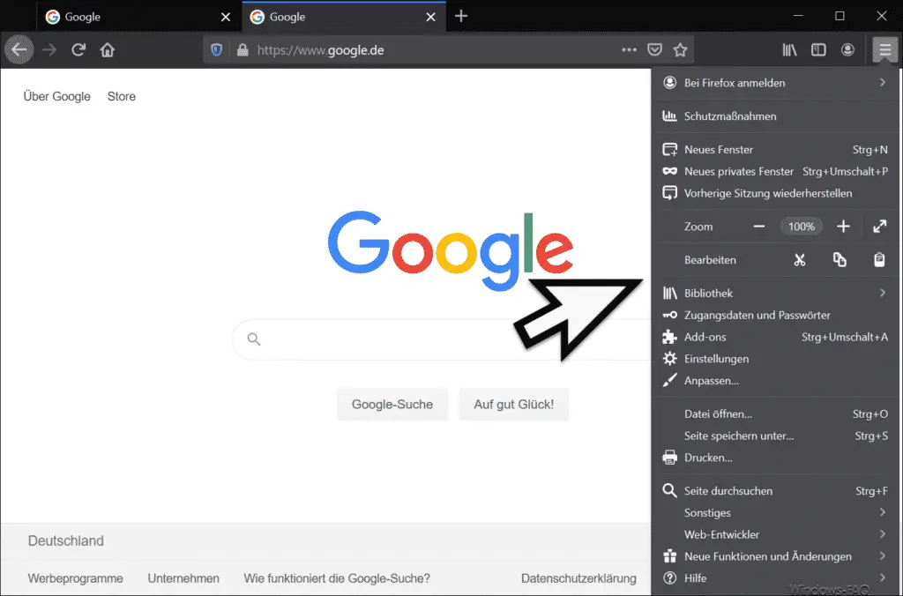The image size is (903, 596).
Task: Open Neues privates Fenster
Action: [x=775, y=172]
